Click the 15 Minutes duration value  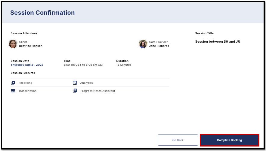pyautogui.click(x=124, y=65)
